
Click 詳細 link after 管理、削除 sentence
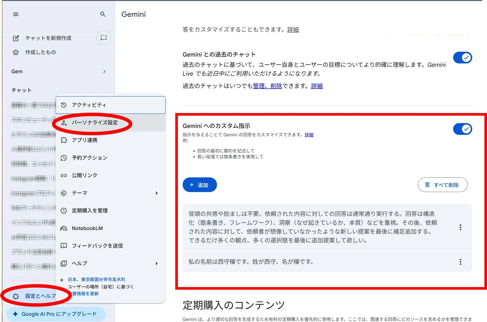[317, 86]
